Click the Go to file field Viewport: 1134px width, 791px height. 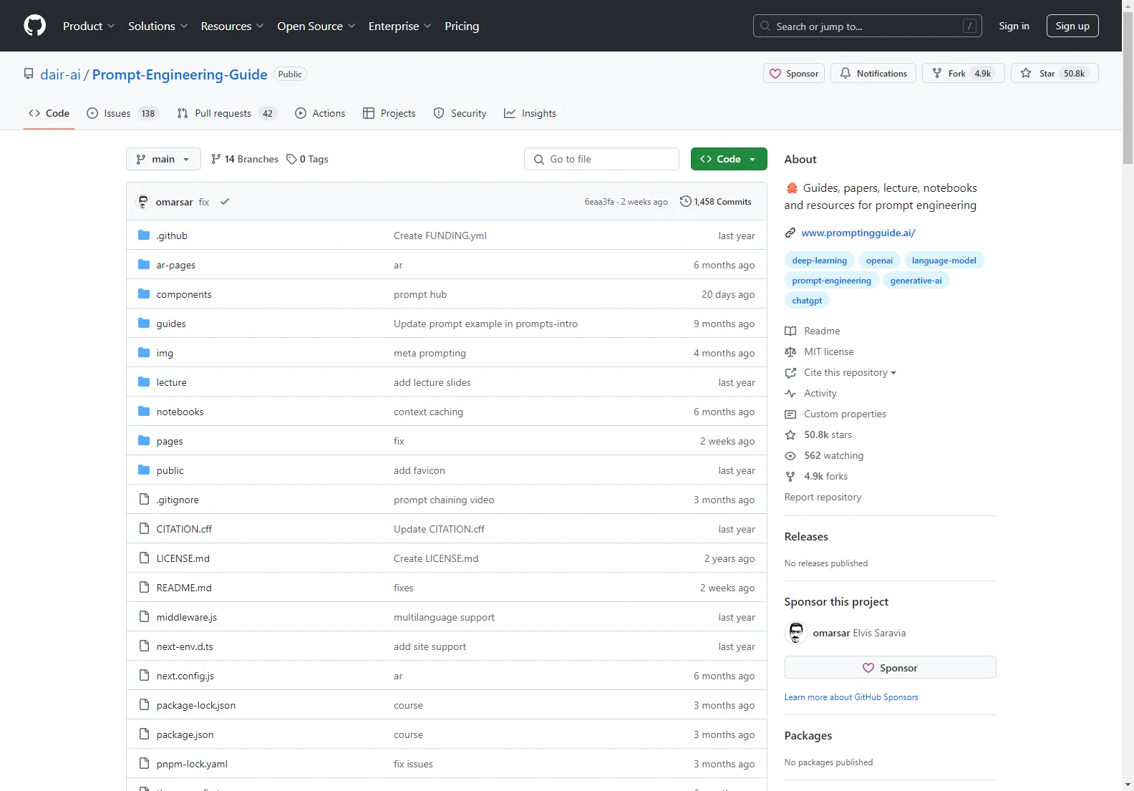tap(601, 159)
